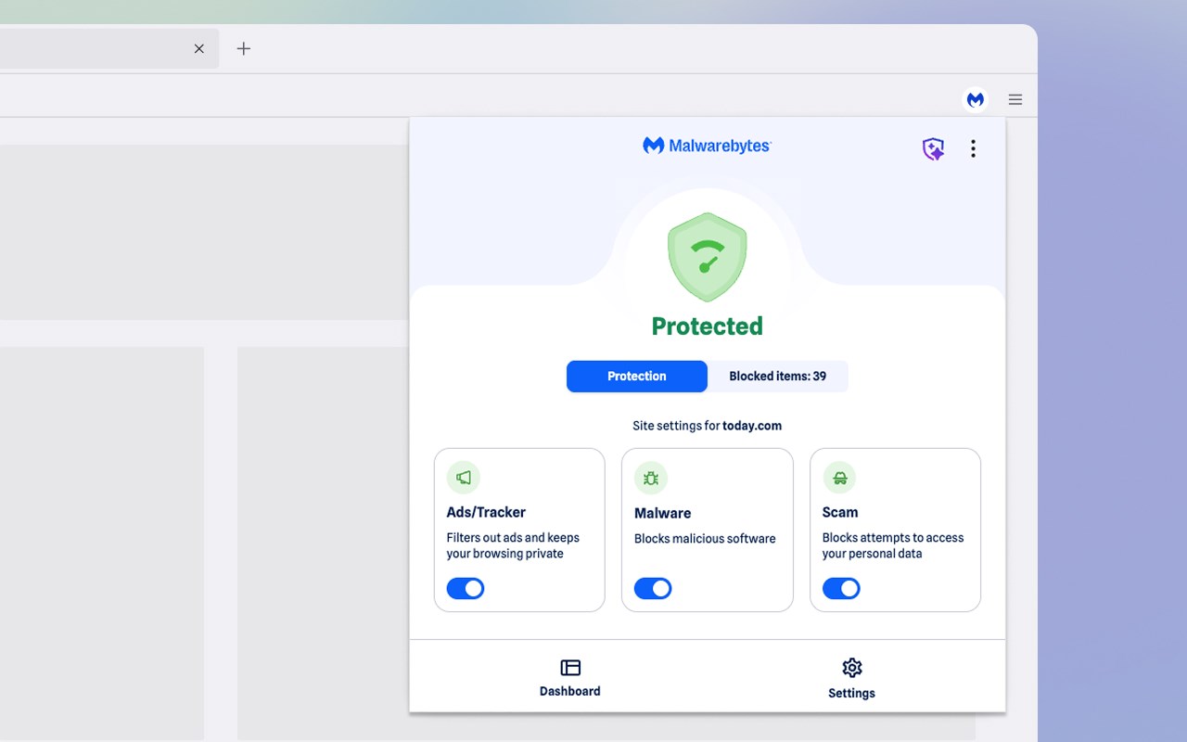Click the 'Site settings for today.com' label
Screen dimensions: 1187x742
(707, 426)
